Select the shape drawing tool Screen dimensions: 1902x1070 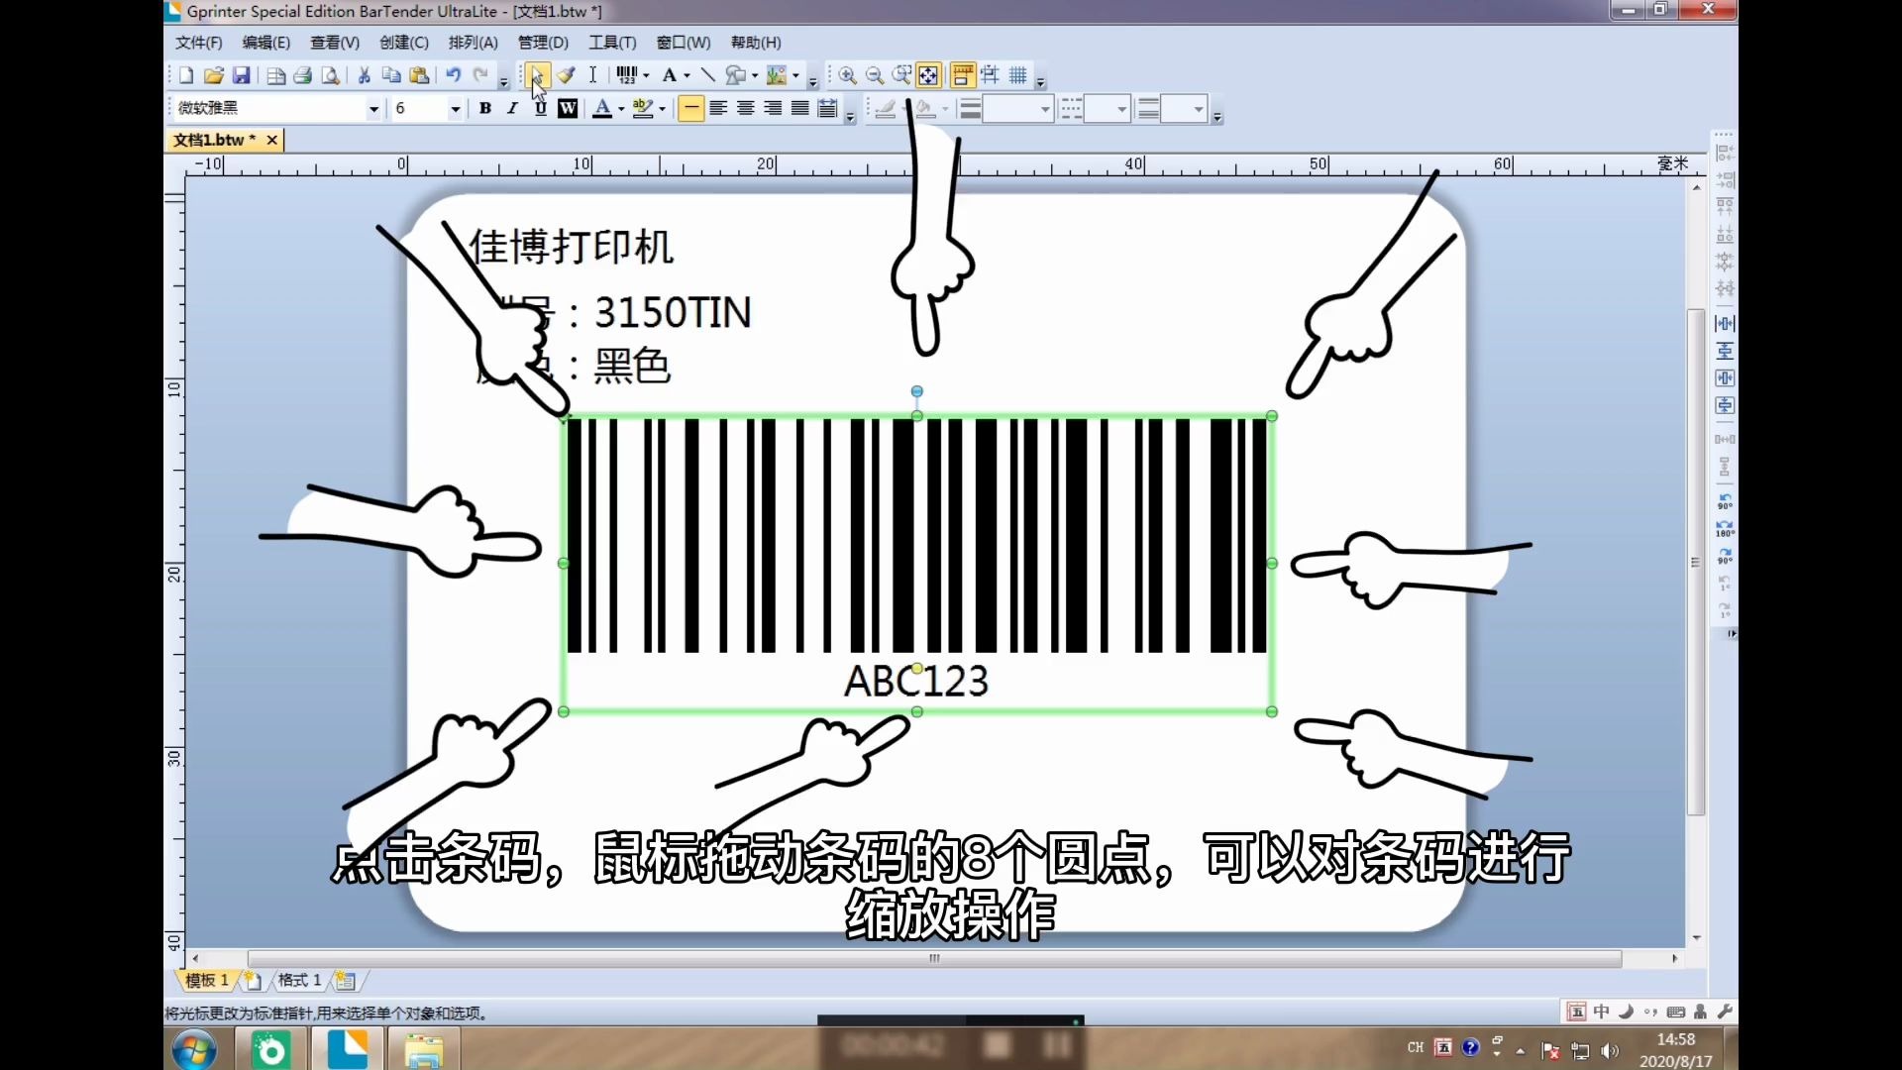pos(736,75)
